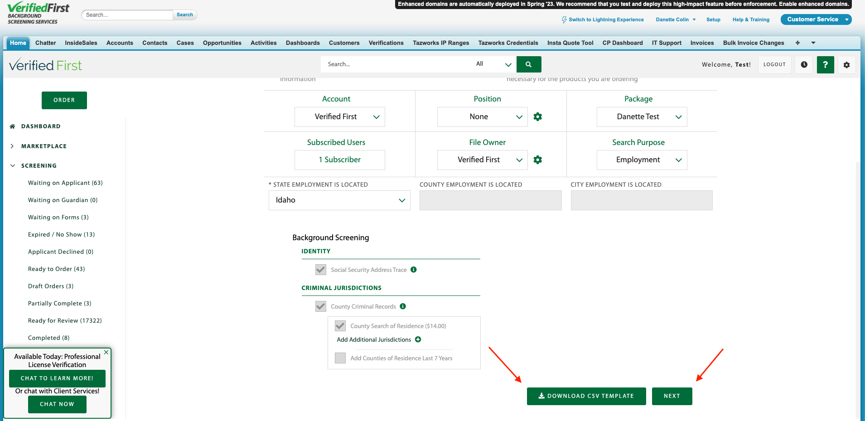Open Expired / No Show (13) list
This screenshot has height=421, width=865.
point(61,235)
